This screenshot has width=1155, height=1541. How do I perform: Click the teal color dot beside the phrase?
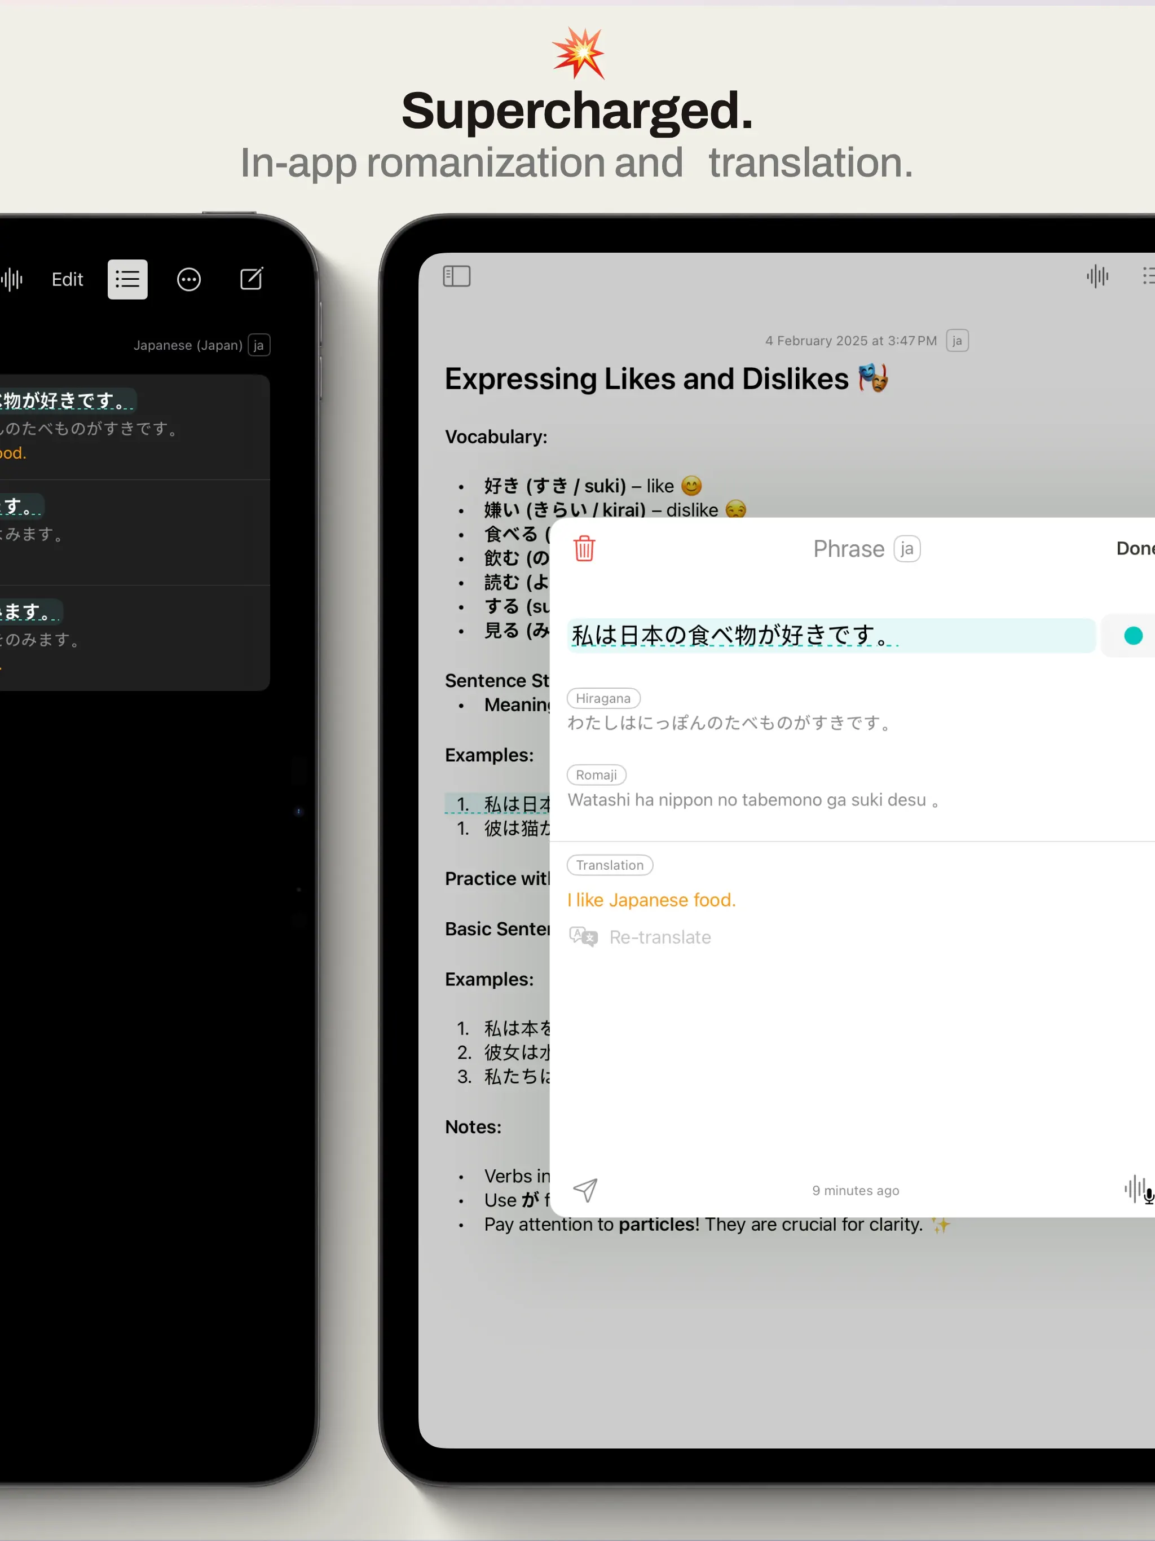pyautogui.click(x=1132, y=635)
